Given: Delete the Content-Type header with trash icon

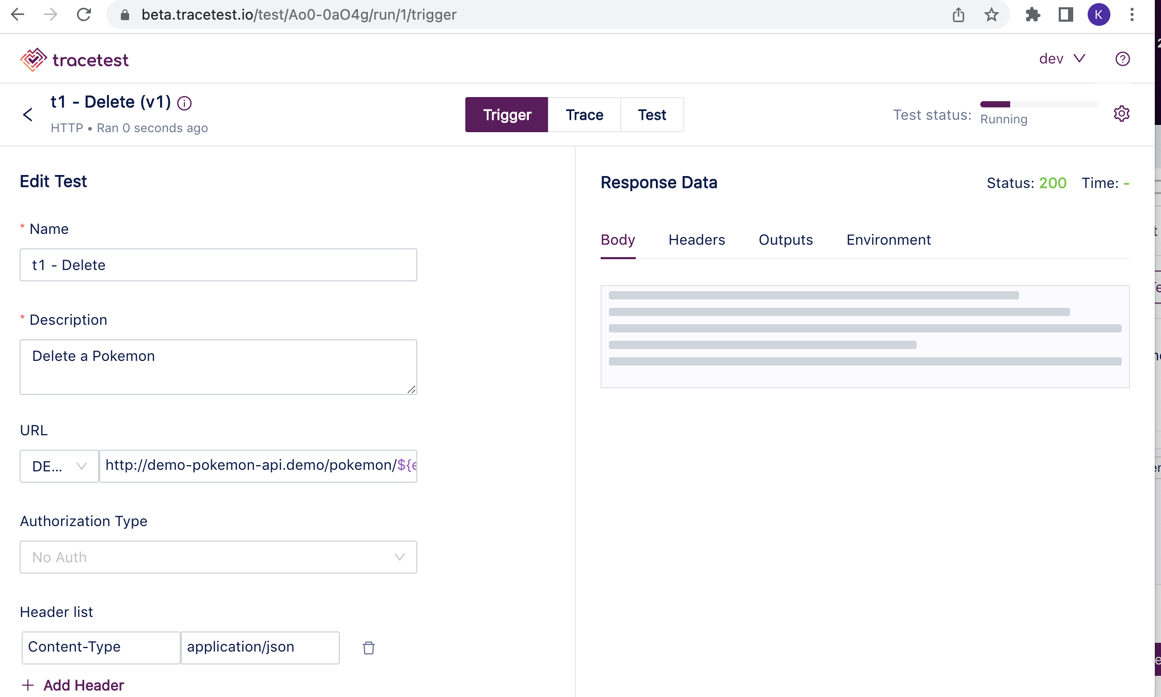Looking at the screenshot, I should (368, 647).
